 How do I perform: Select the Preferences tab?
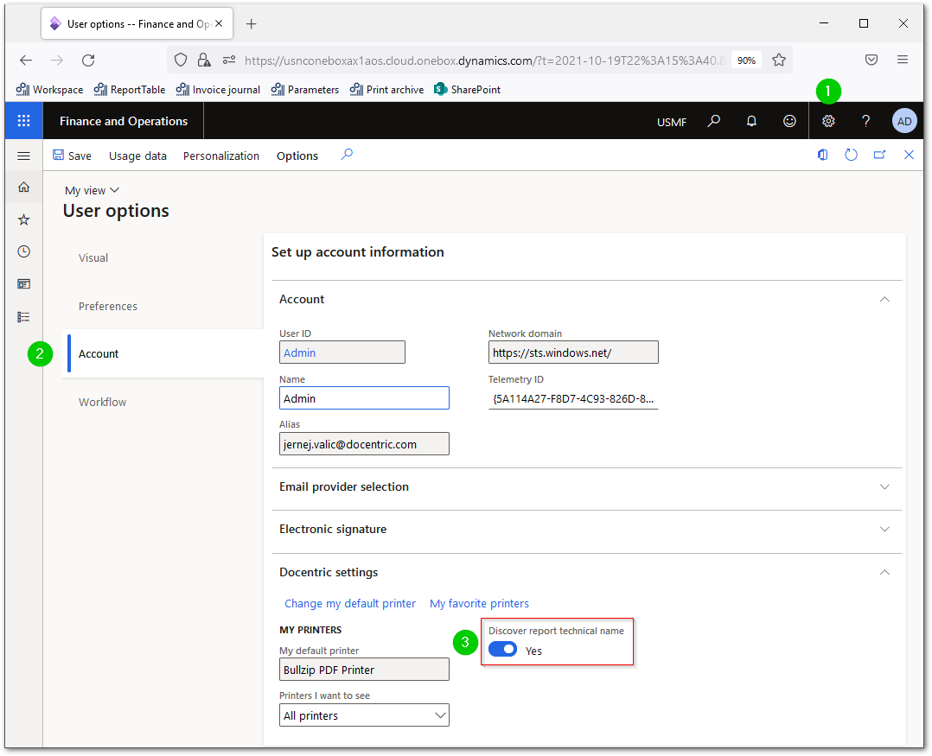tap(107, 307)
